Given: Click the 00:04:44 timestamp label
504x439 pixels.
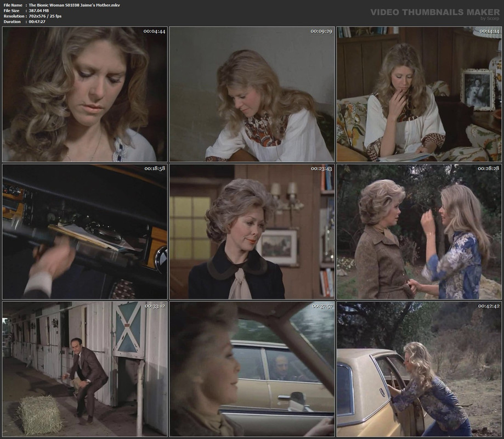Looking at the screenshot, I should coord(154,31).
